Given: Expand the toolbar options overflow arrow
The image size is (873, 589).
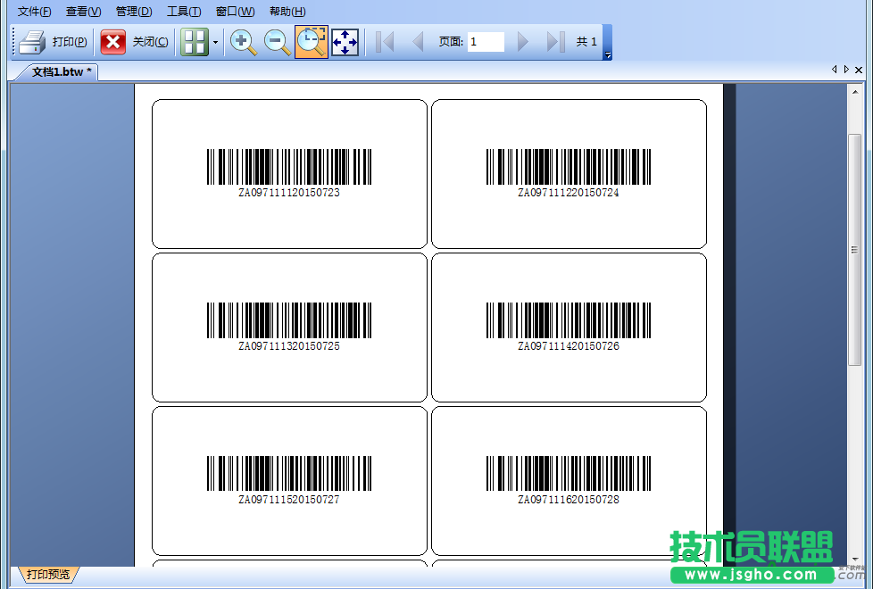Looking at the screenshot, I should pyautogui.click(x=608, y=55).
